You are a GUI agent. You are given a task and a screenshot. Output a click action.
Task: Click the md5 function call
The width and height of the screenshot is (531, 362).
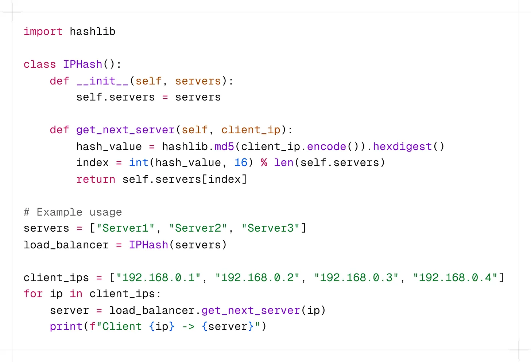coord(224,146)
